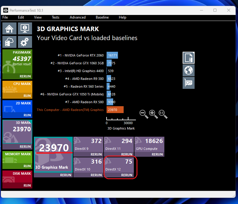Screen dimensions: 238x204
Task: Open the View menu
Action: click(x=38, y=17)
